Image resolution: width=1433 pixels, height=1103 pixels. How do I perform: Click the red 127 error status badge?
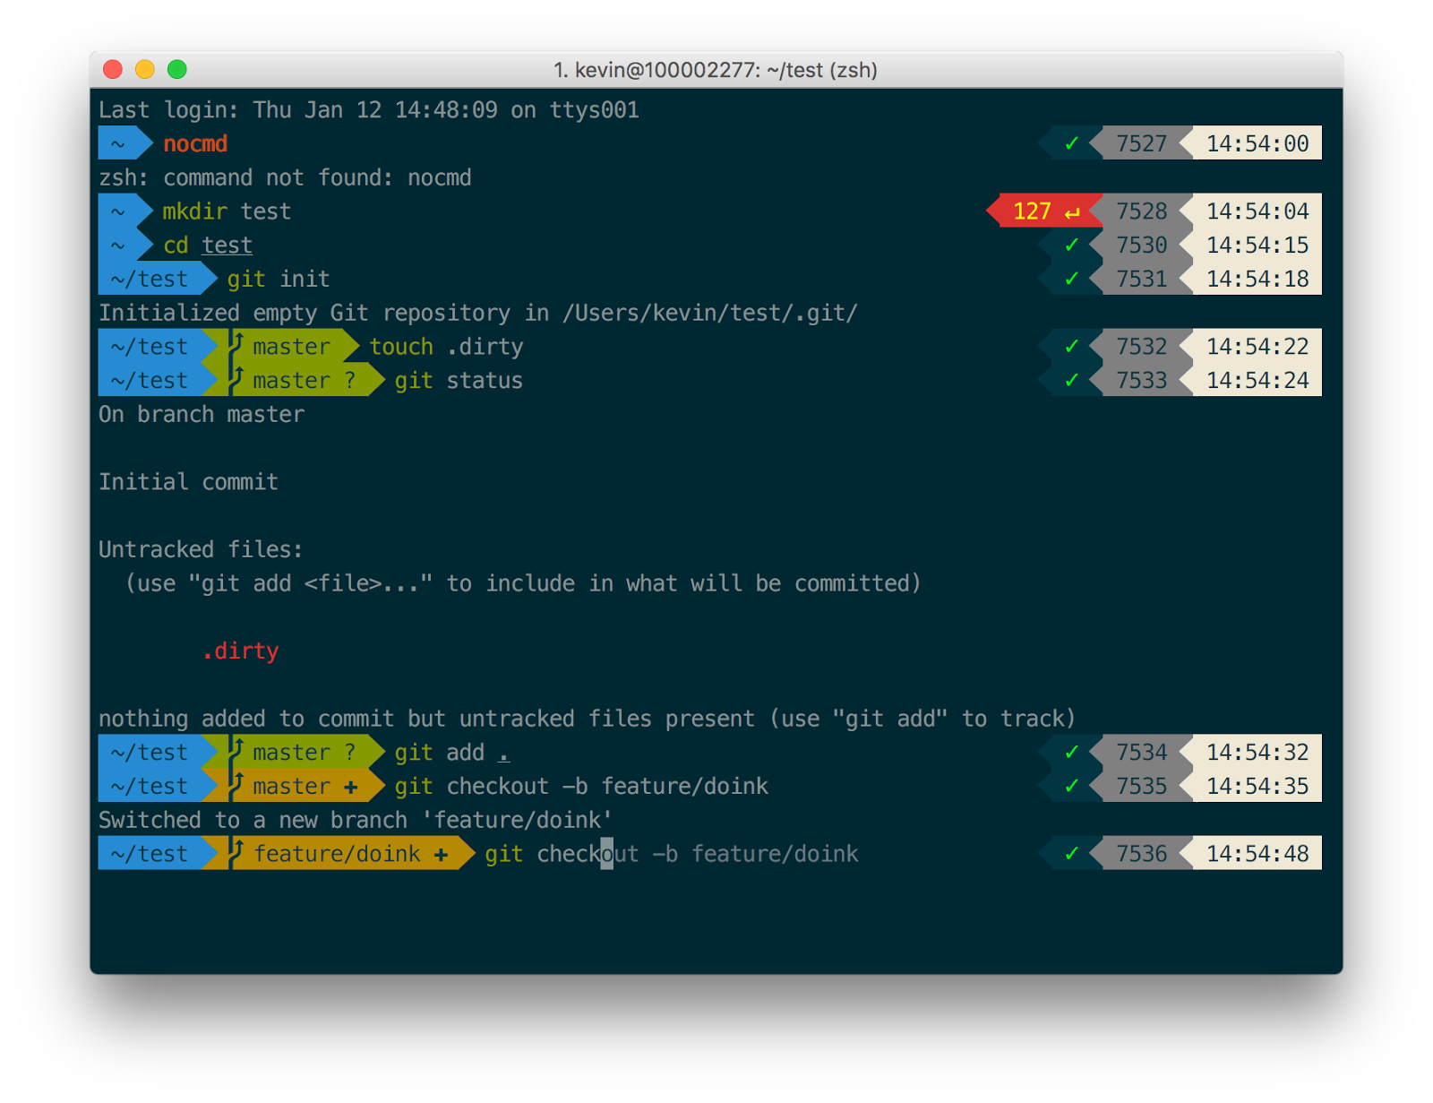pos(1032,211)
